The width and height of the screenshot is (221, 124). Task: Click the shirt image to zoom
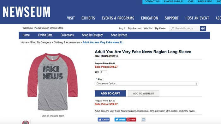point(53,82)
